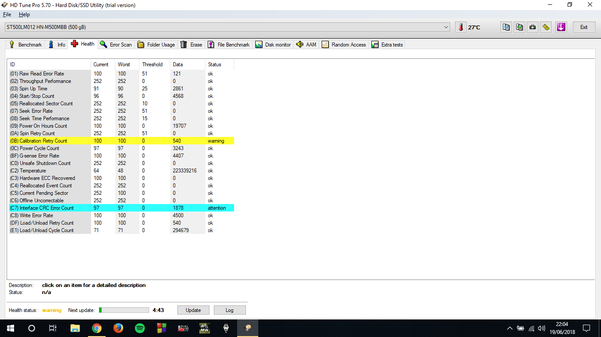This screenshot has width=601, height=337.
Task: Open the Help menu
Action: (x=24, y=14)
